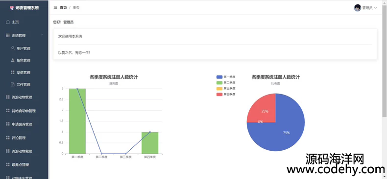Click the 菜单管理 grid icon
Image resolution: width=387 pixels, height=179 pixels.
pos(13,72)
